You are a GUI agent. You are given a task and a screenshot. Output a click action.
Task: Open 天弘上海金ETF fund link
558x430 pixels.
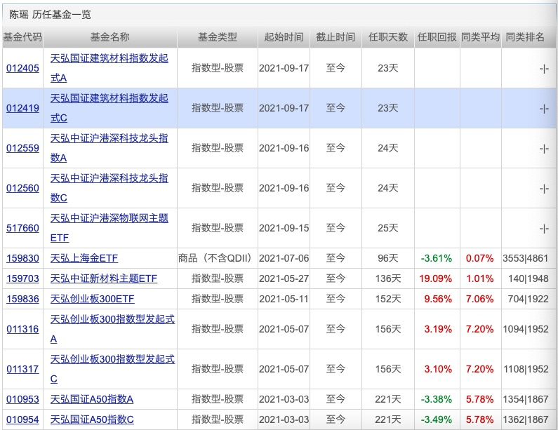(84, 258)
